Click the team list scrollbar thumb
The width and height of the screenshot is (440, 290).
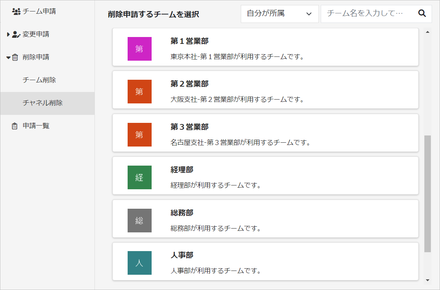[x=428, y=194]
